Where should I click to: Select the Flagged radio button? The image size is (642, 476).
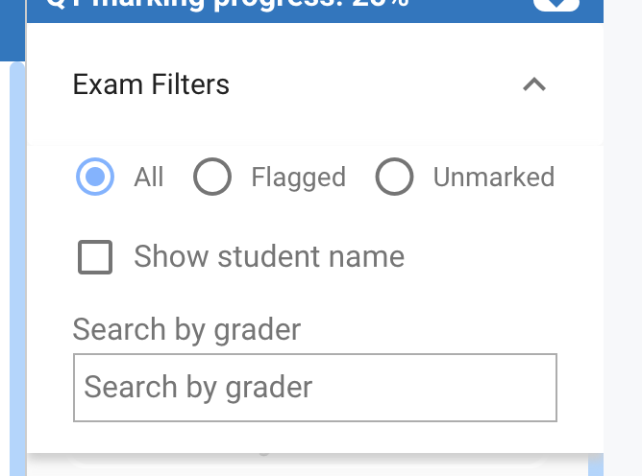tap(212, 177)
